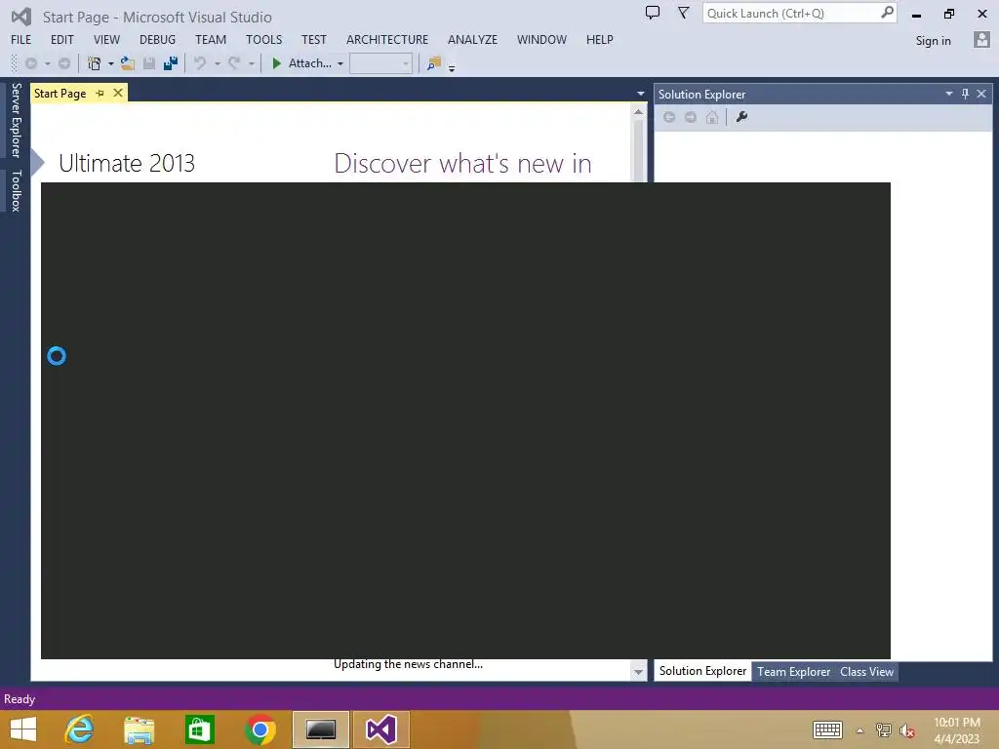Image resolution: width=999 pixels, height=749 pixels.
Task: Click the Start Page scroll up arrow
Action: pyautogui.click(x=638, y=112)
